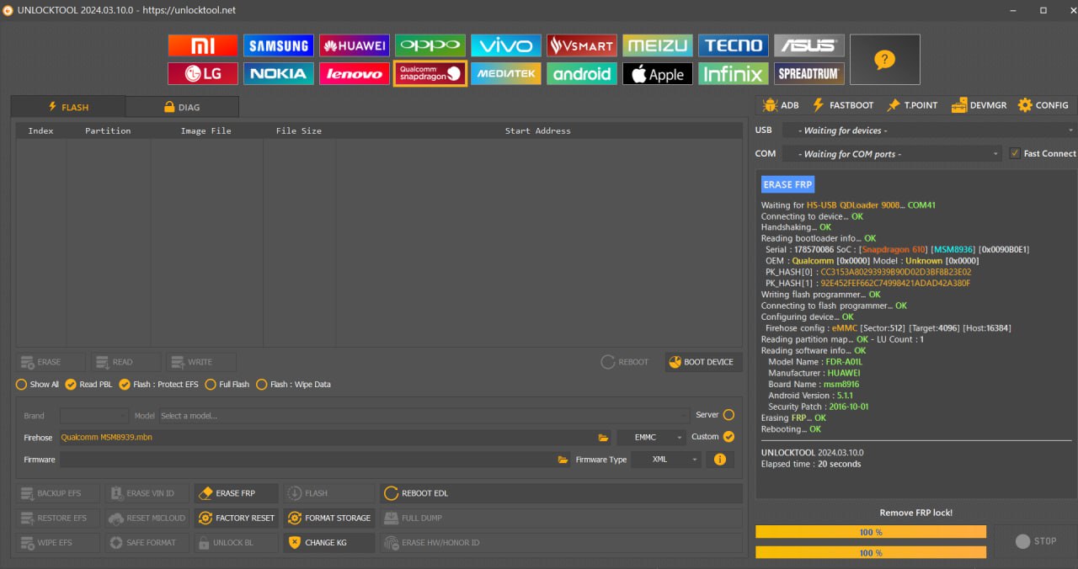The image size is (1078, 569).
Task: Select the LG brand logo
Action: 203,73
